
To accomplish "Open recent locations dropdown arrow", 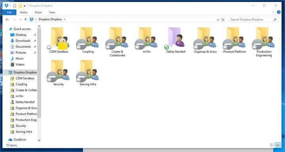I will [x=20, y=20].
